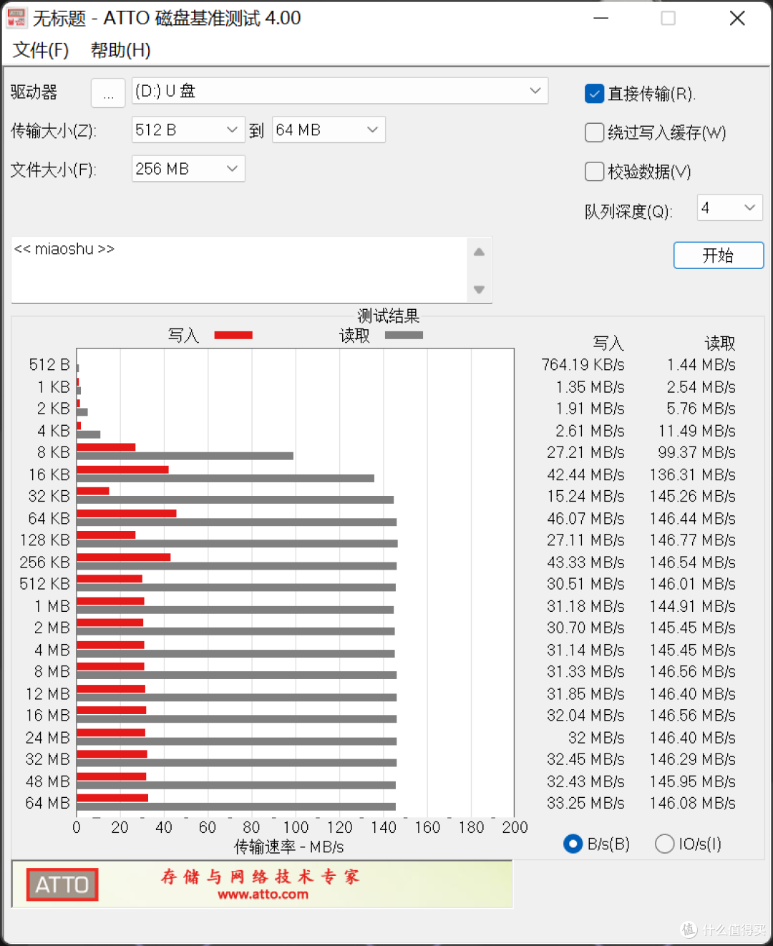Open the www.atto.com link

(x=263, y=894)
